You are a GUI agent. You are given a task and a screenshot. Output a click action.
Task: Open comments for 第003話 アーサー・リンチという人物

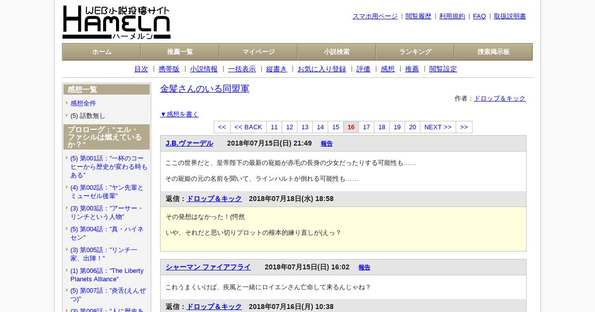(x=107, y=212)
